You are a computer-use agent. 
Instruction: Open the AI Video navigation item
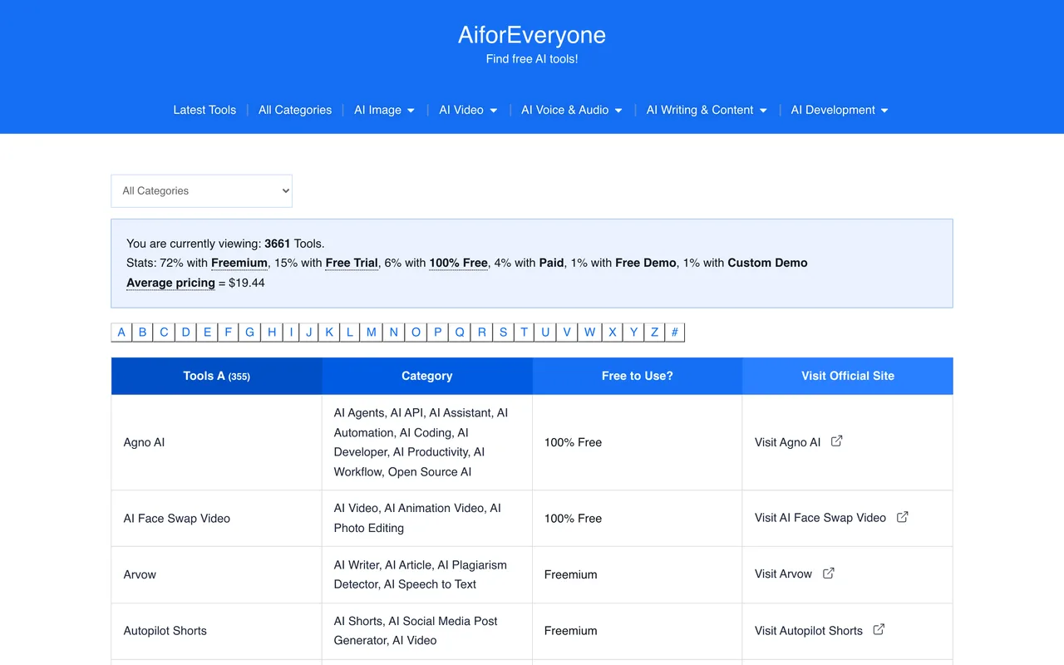461,110
